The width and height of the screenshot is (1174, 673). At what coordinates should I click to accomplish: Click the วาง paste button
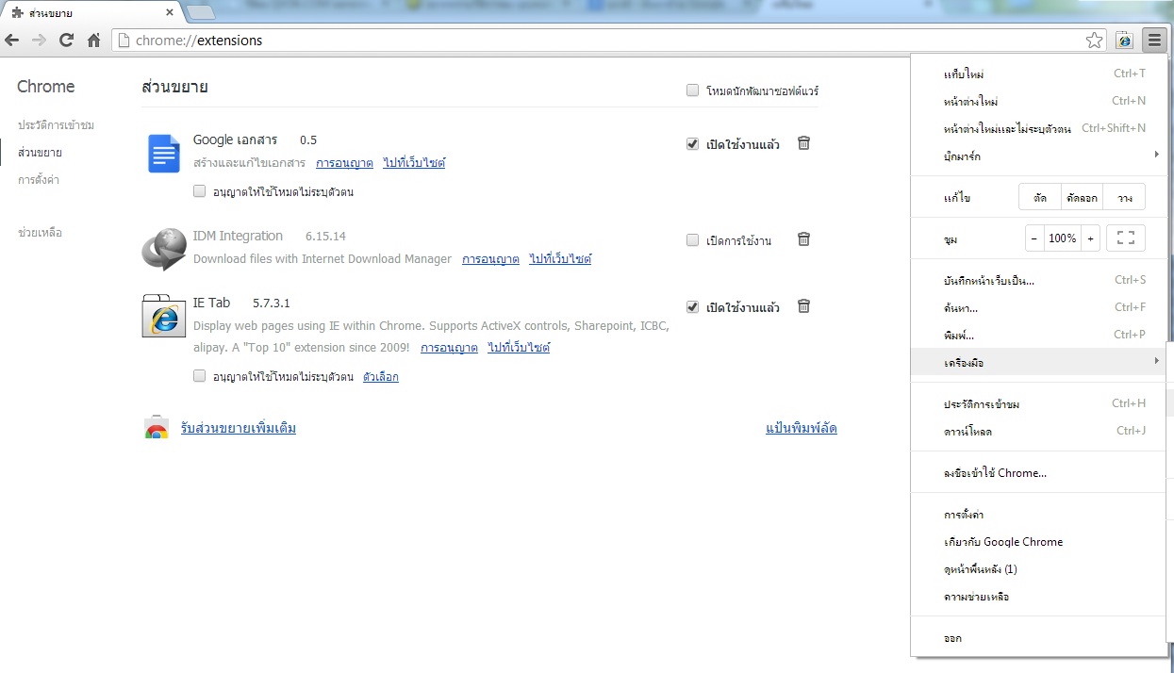[x=1124, y=197]
